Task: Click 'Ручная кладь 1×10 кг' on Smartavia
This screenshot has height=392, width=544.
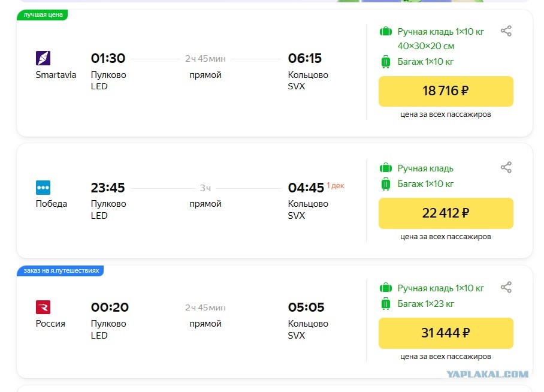Action: [x=440, y=32]
